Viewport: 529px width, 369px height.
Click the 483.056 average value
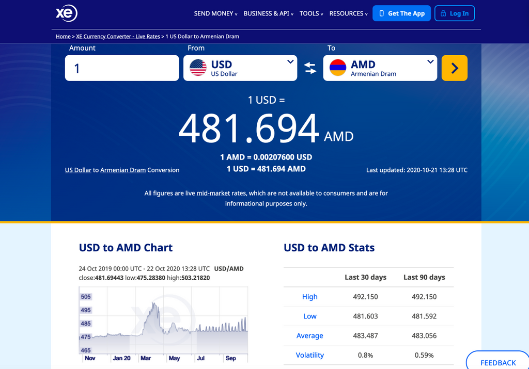424,335
